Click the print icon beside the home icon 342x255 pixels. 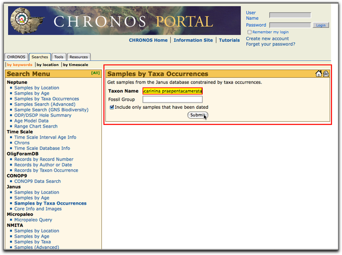point(326,74)
